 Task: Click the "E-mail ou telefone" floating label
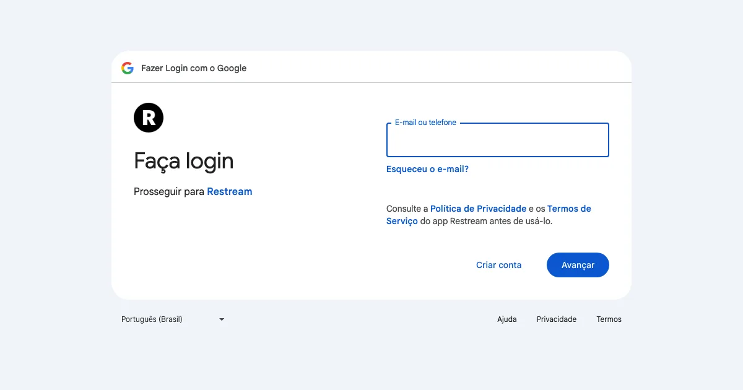[425, 123]
